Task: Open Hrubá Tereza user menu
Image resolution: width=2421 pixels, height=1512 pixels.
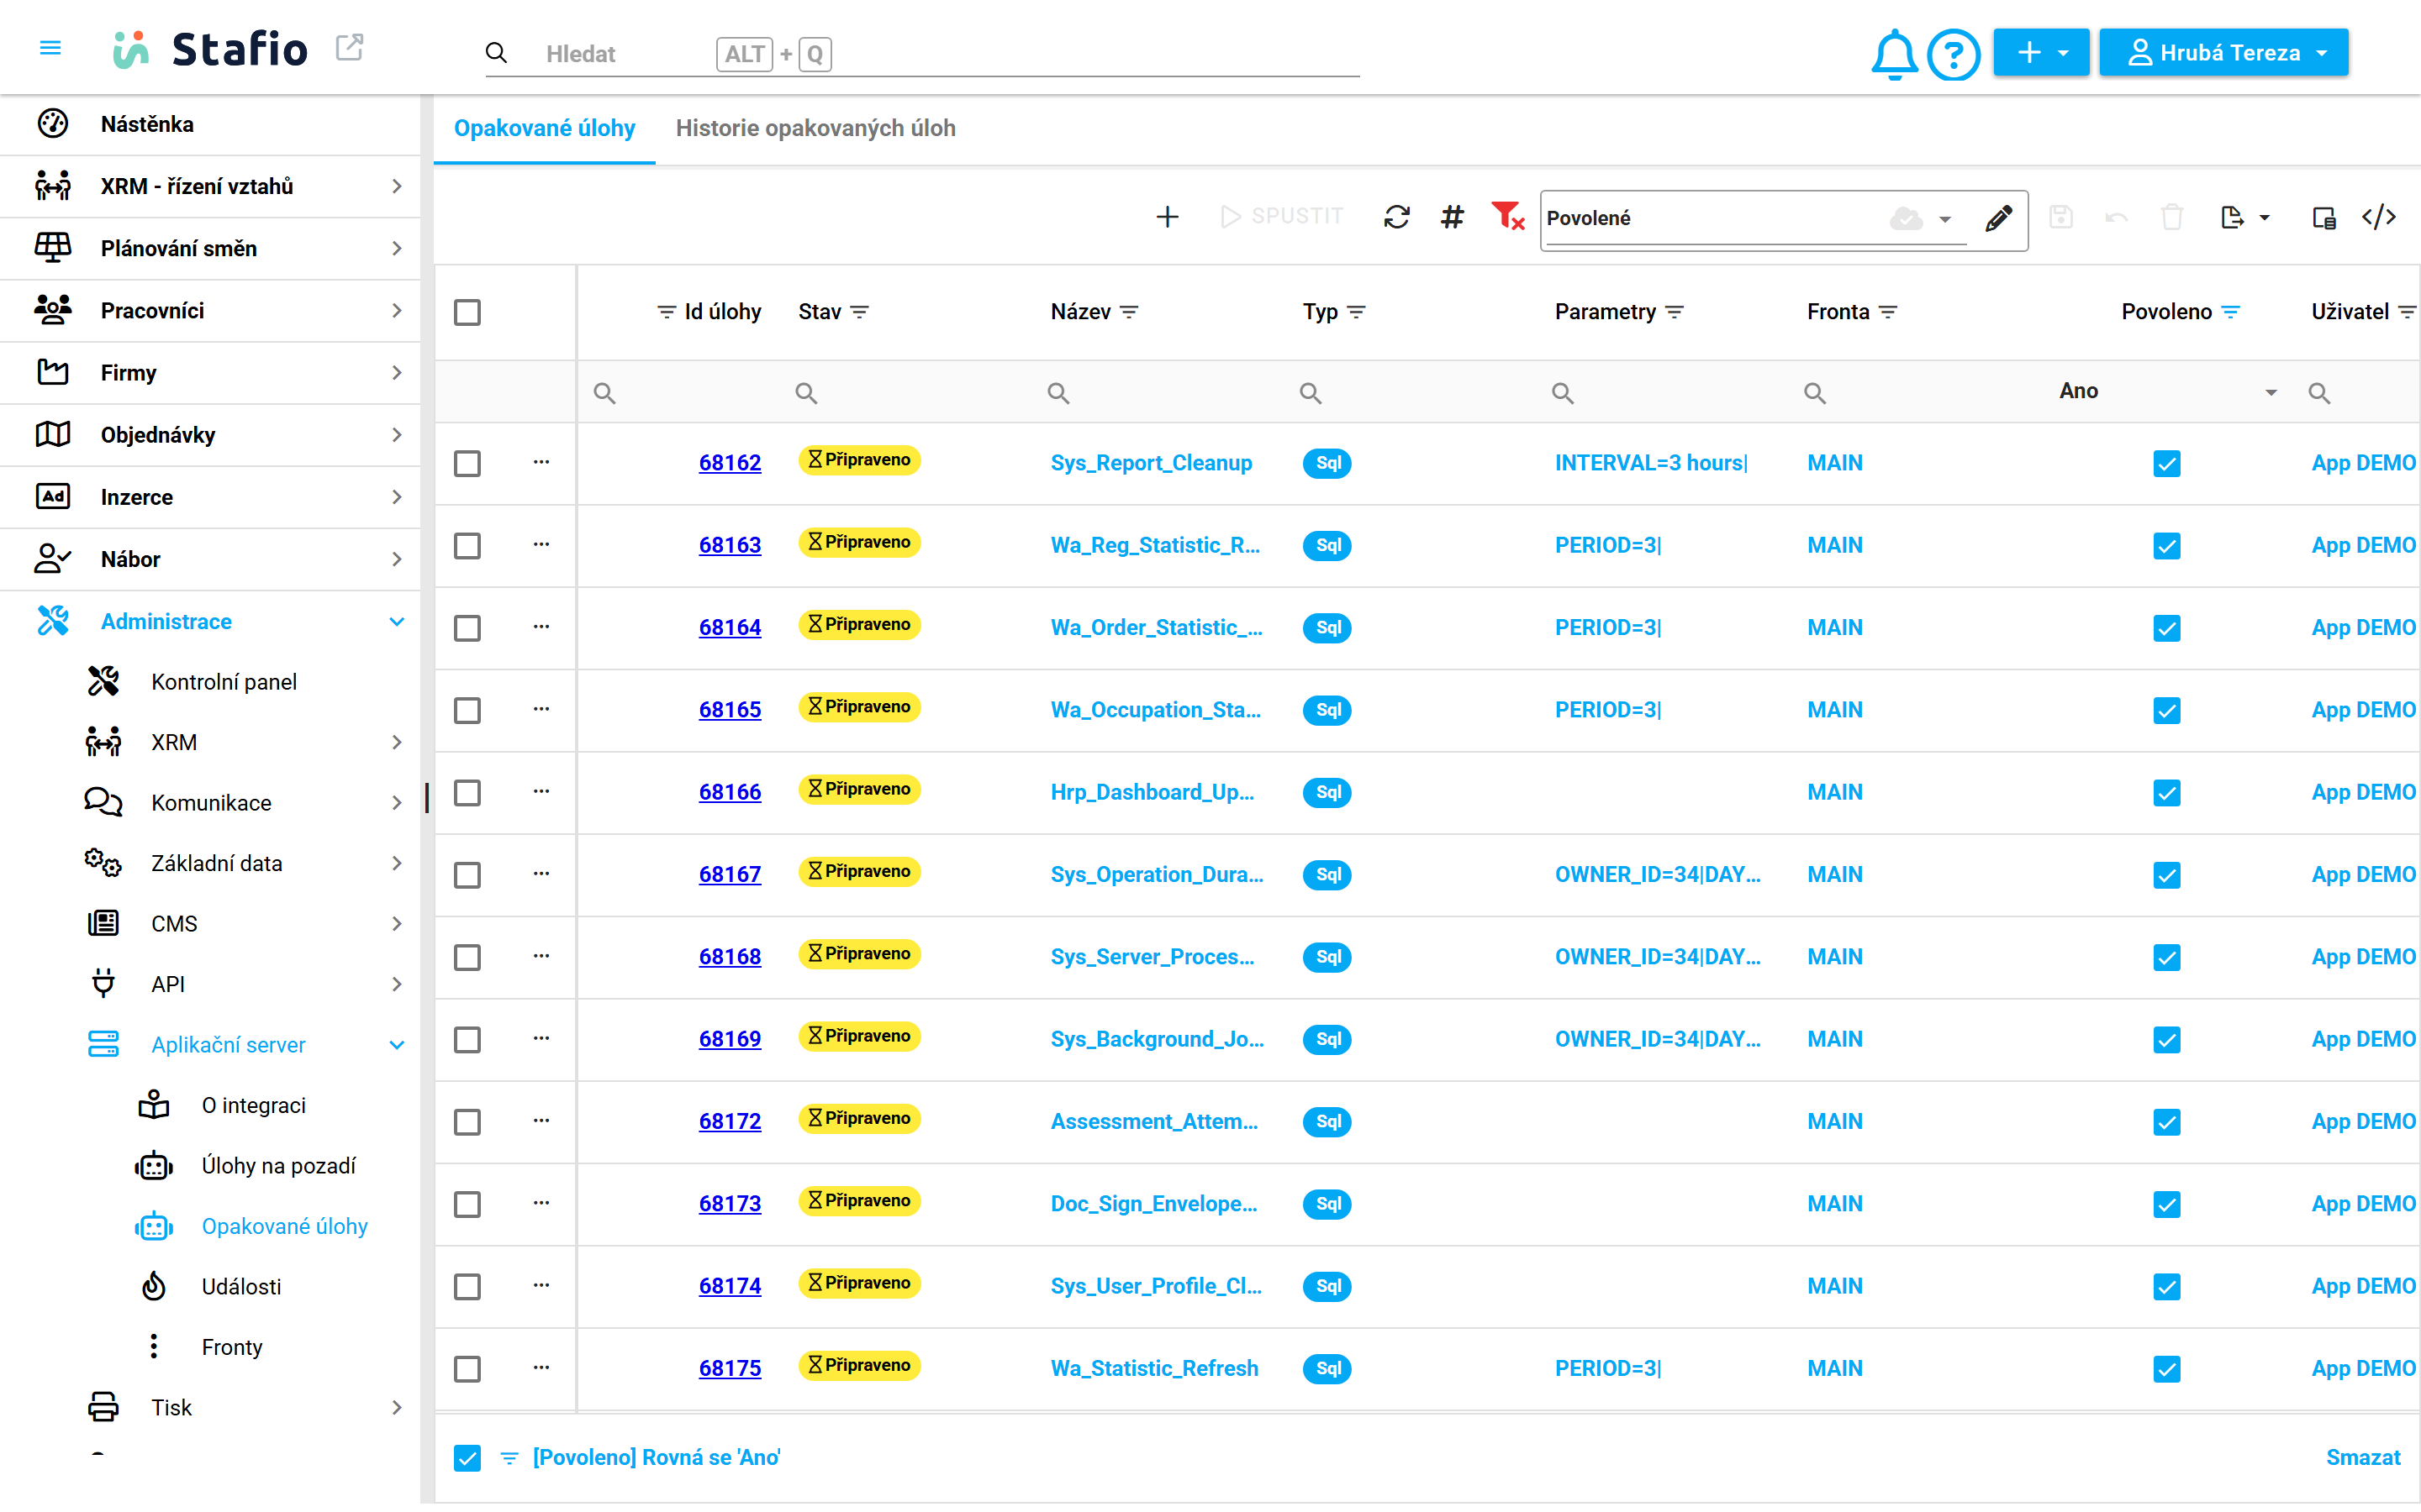Action: click(2223, 52)
